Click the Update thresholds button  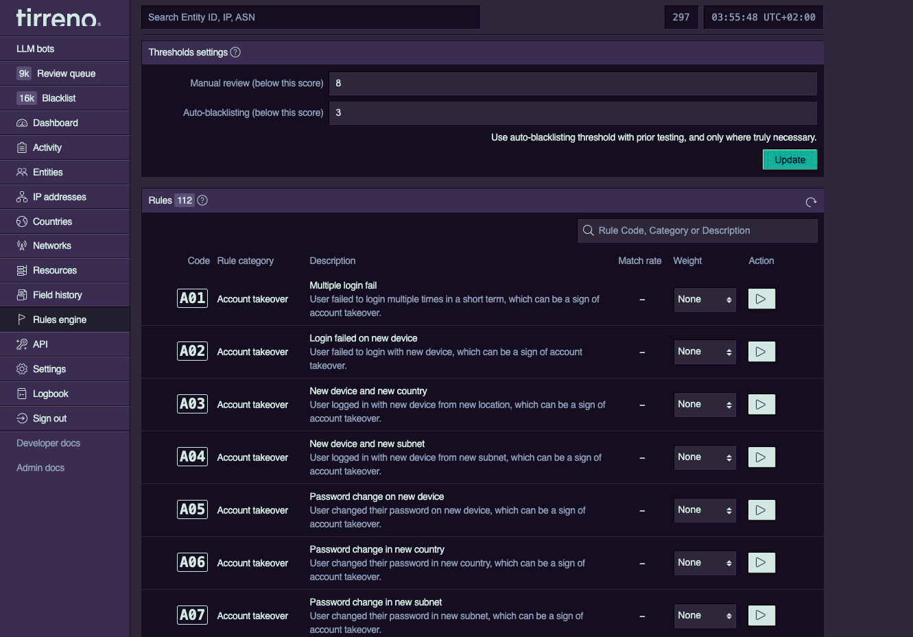pos(790,160)
